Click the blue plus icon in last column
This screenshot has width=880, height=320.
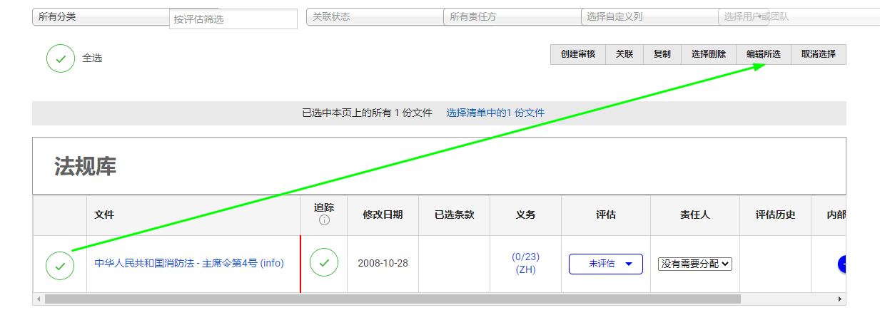coord(843,264)
